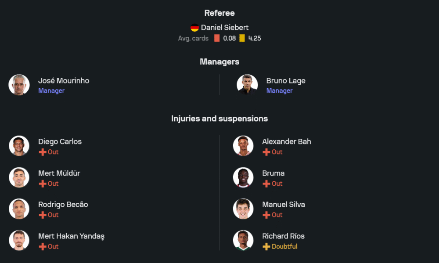View Richard Ríos player name link
439x263 pixels.
pyautogui.click(x=283, y=236)
